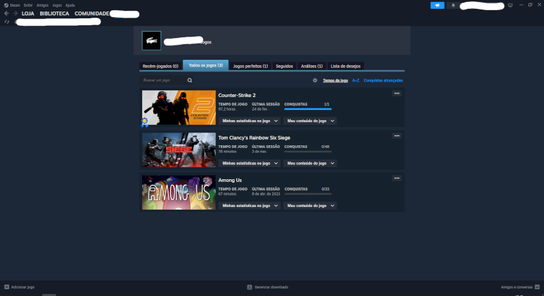
Task: Expand Meu conteúdo do jogo for Rainbow Six Siege
Action: tap(310, 163)
